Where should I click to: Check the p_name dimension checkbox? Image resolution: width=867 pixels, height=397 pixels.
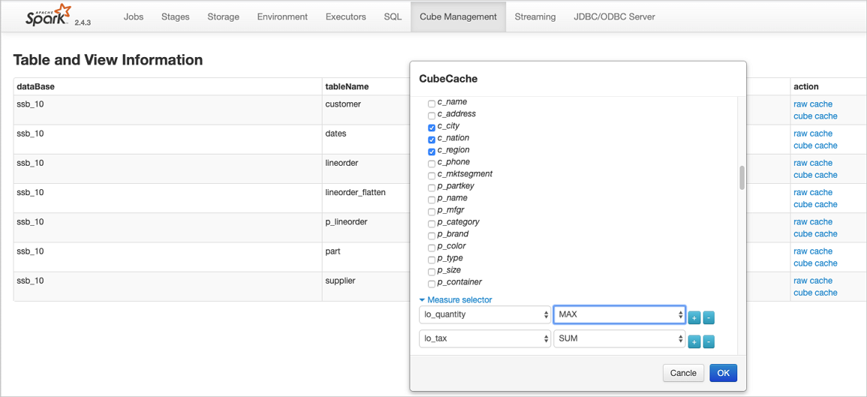(432, 200)
